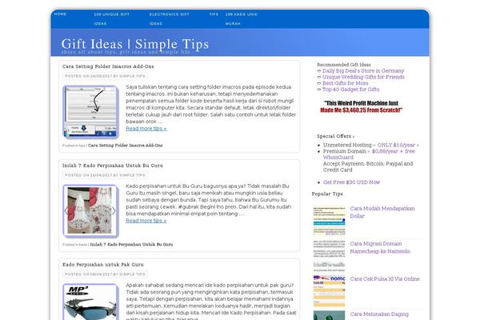Go to Electronics Gift Ideas menu item
The image size is (480, 320).
point(170,19)
